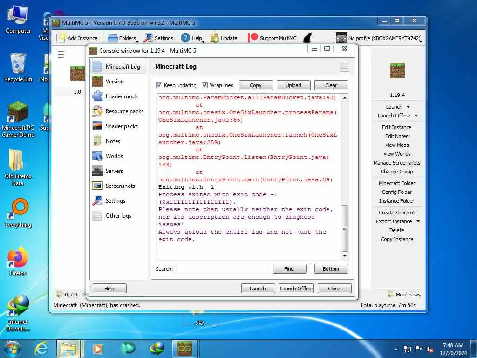Click Change Group in main window
The image size is (477, 358).
[x=397, y=172]
